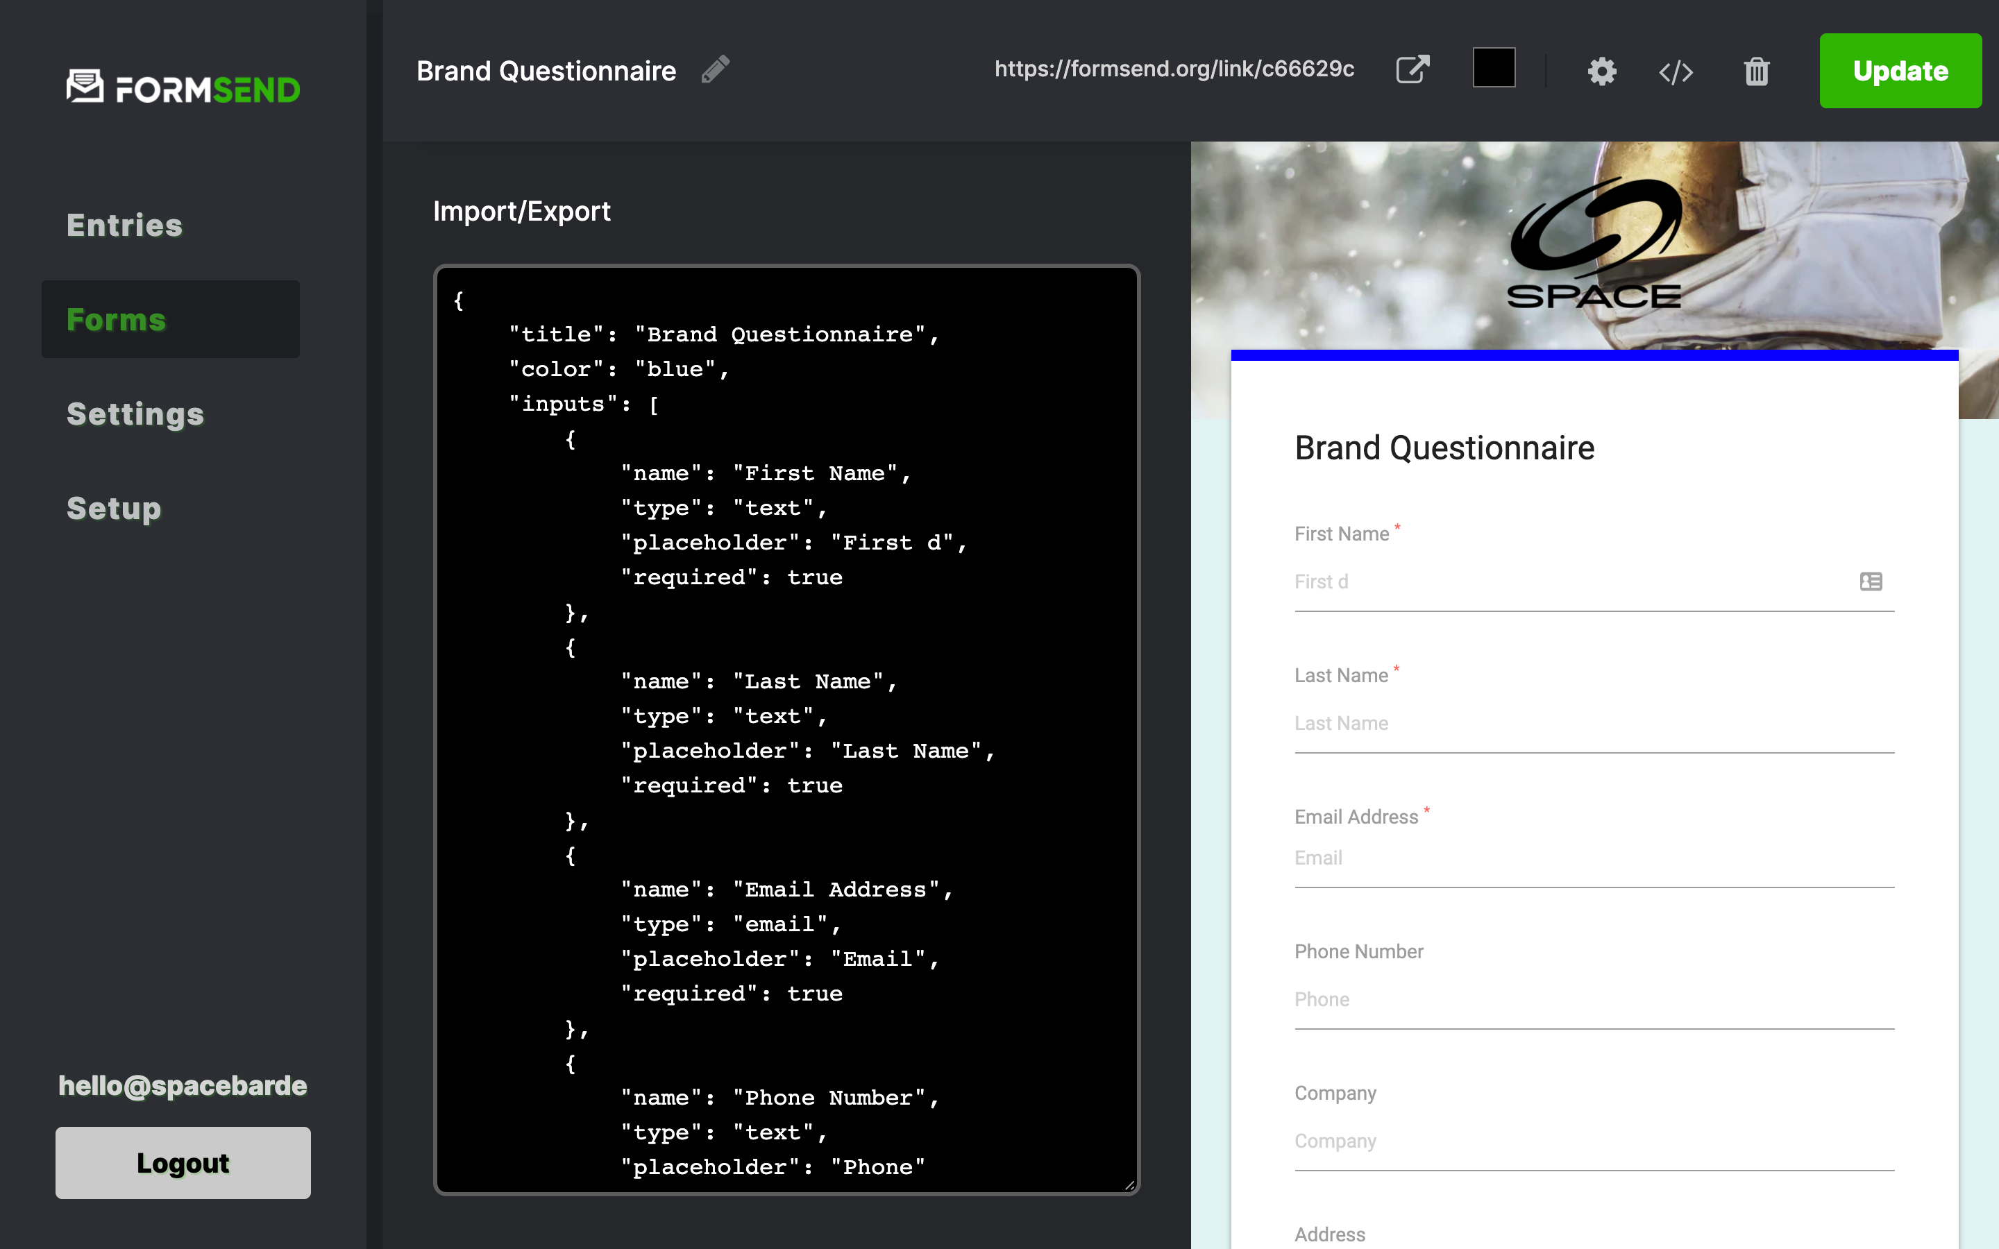This screenshot has height=1249, width=1999.
Task: Open the form in a new tab
Action: click(1412, 70)
